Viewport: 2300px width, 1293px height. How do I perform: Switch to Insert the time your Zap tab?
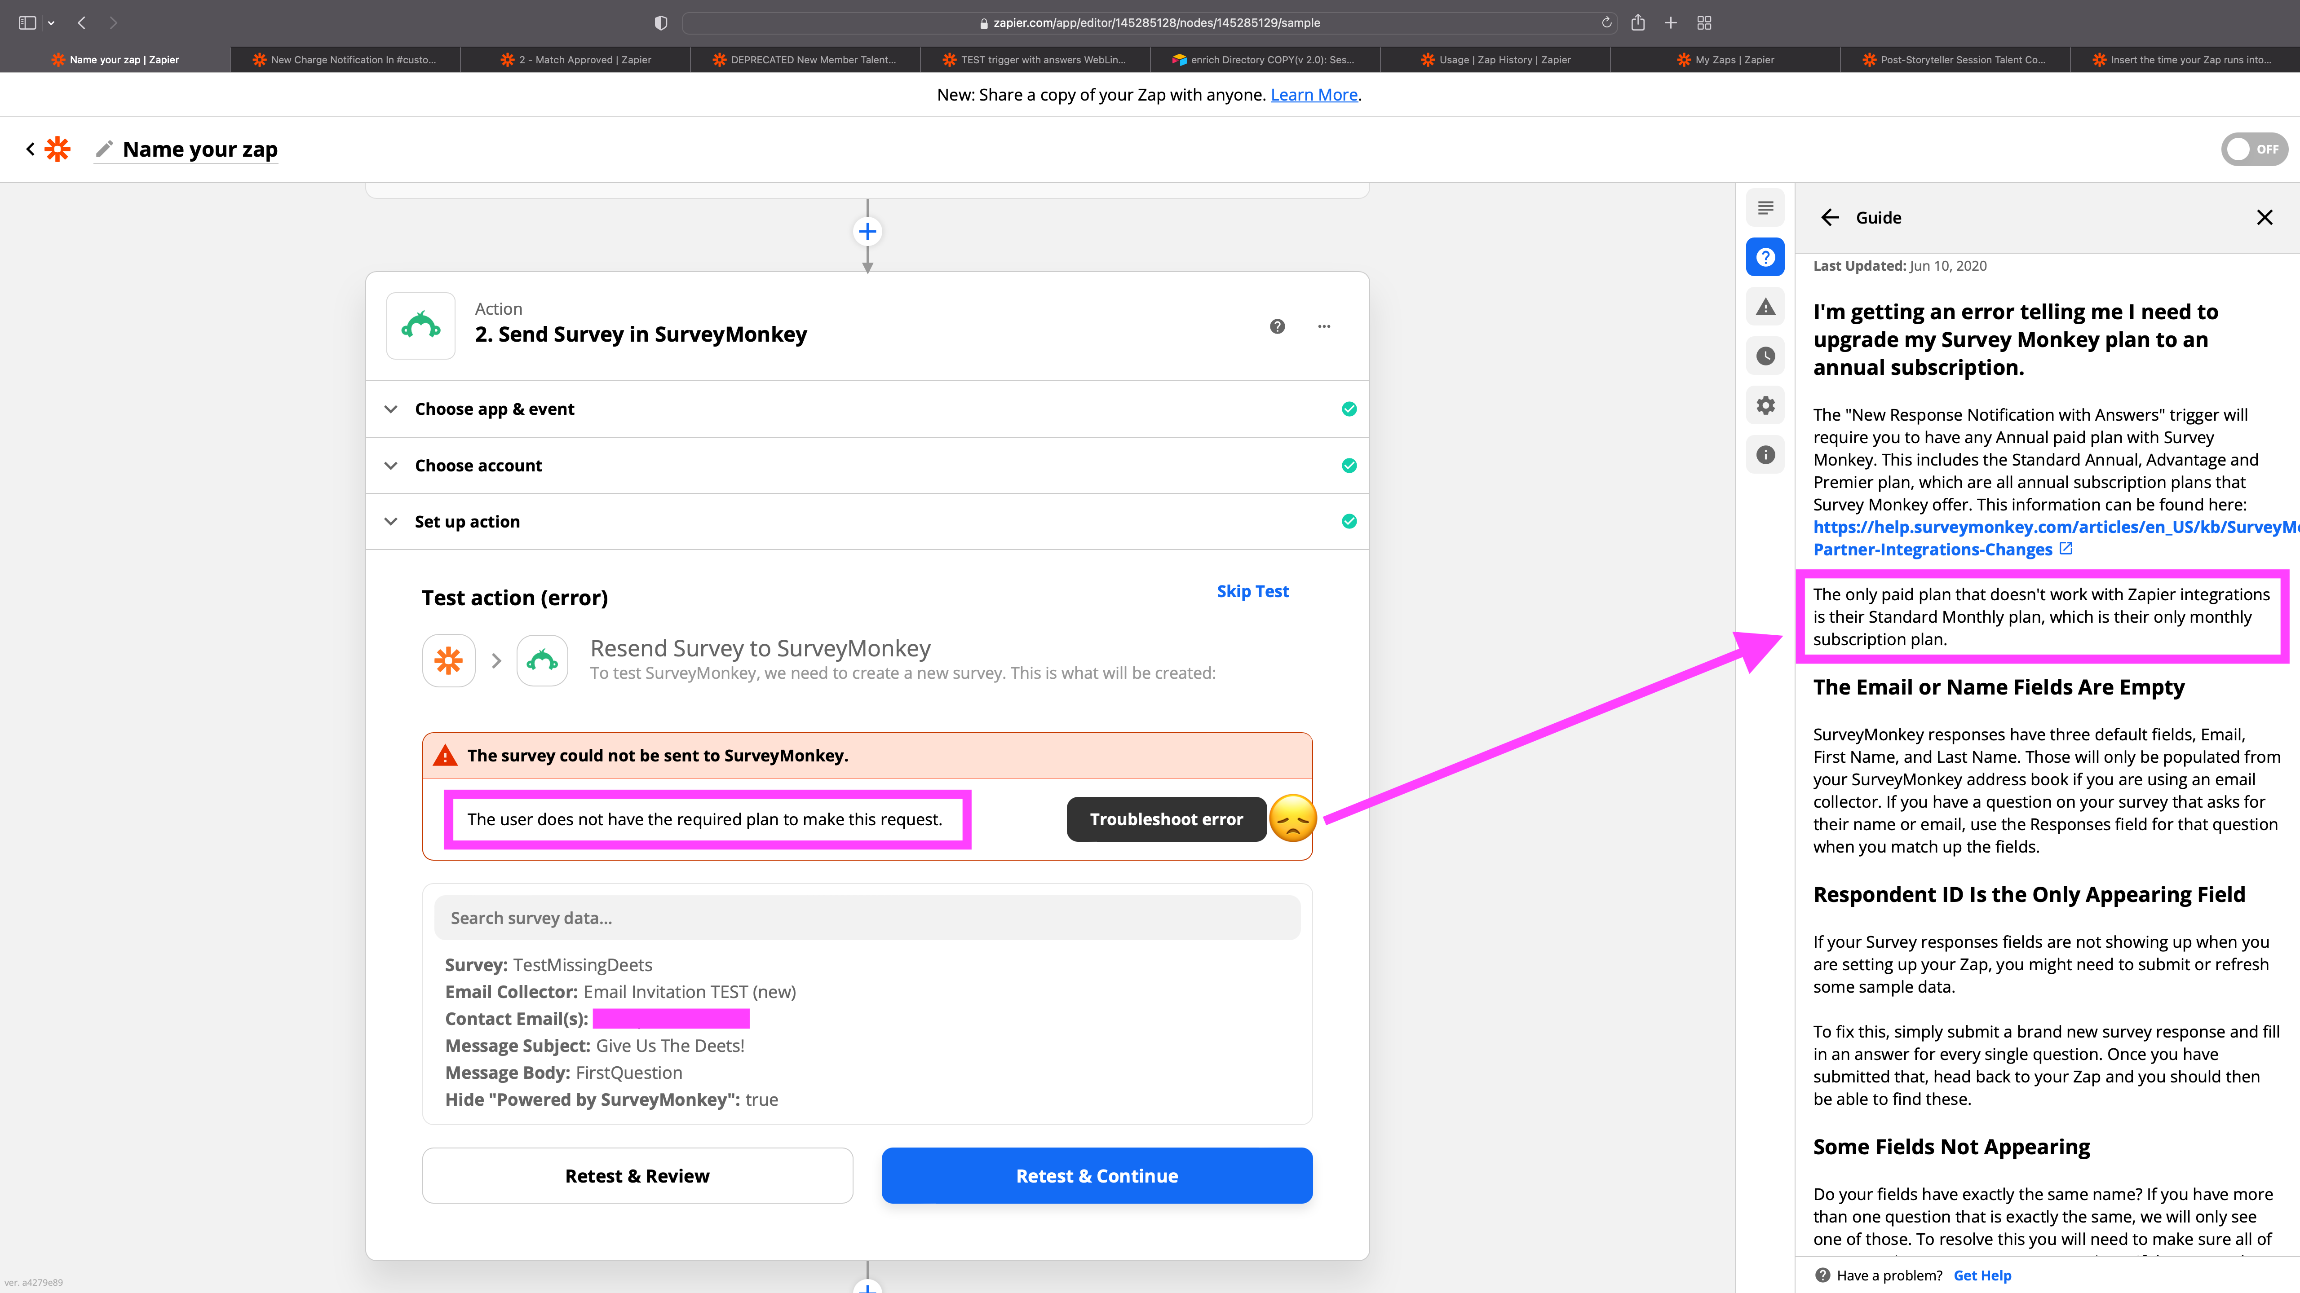click(2185, 60)
